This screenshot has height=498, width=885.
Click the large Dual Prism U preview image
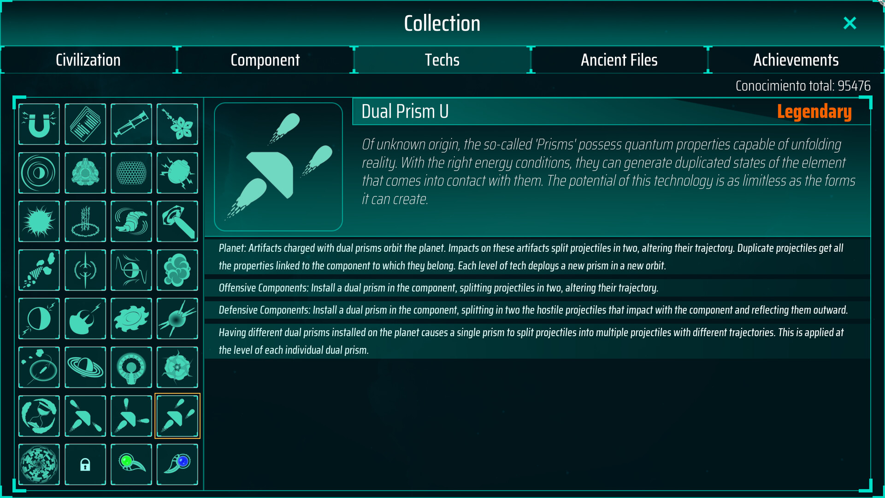(x=278, y=166)
